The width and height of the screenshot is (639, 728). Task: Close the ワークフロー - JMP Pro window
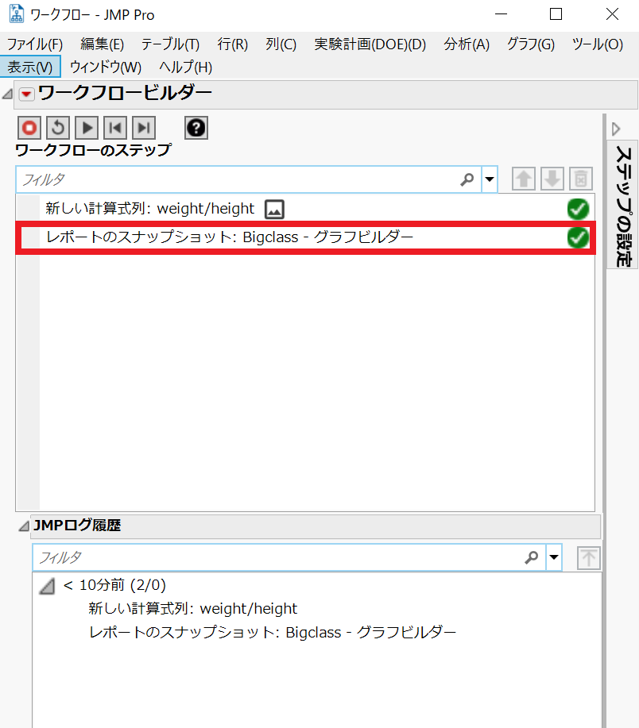[x=612, y=14]
